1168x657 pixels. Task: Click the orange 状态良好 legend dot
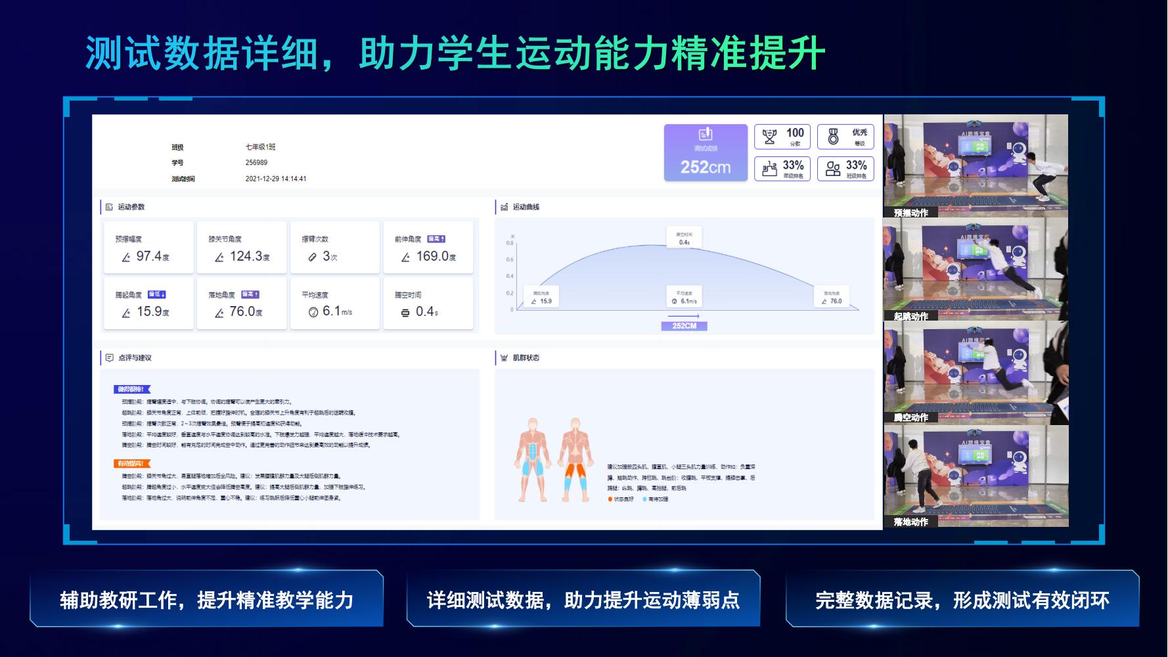610,499
